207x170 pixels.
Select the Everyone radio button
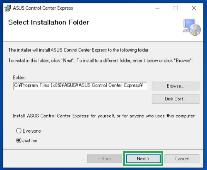(19, 131)
